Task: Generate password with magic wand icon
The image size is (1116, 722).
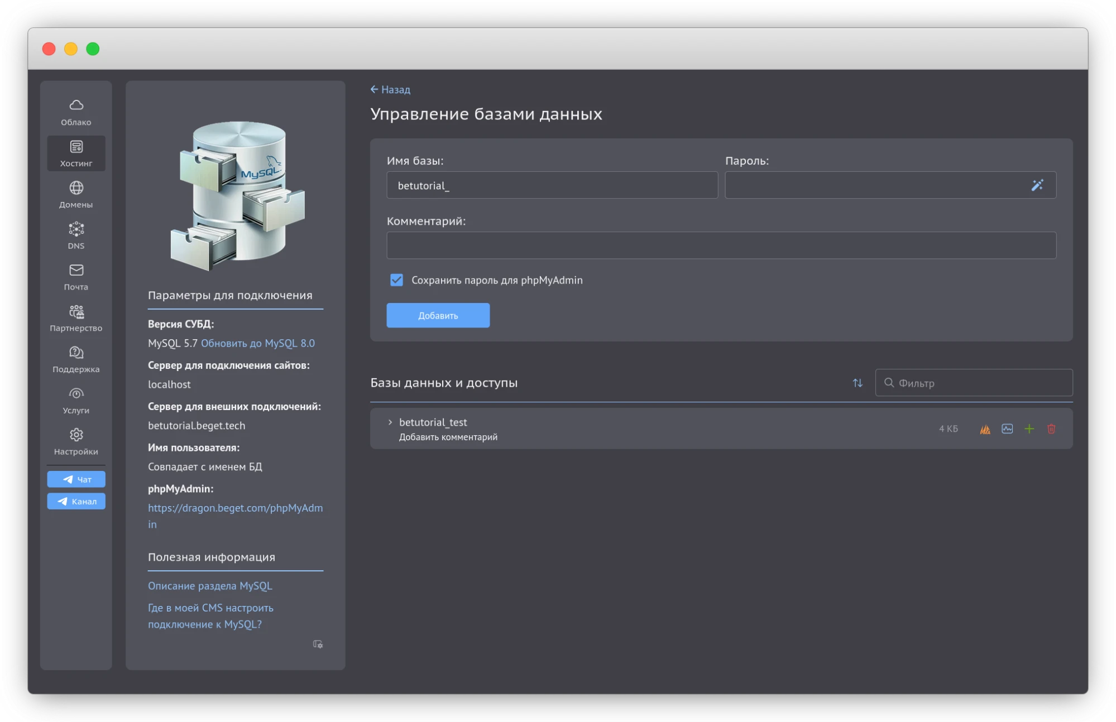Action: point(1037,185)
